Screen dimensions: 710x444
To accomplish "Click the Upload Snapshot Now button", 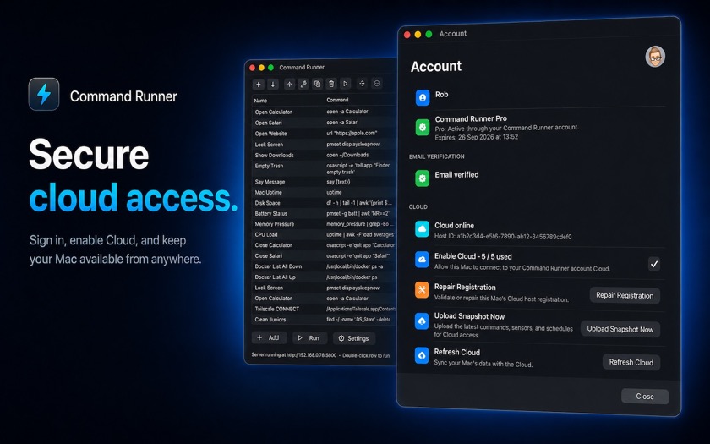I will (620, 329).
